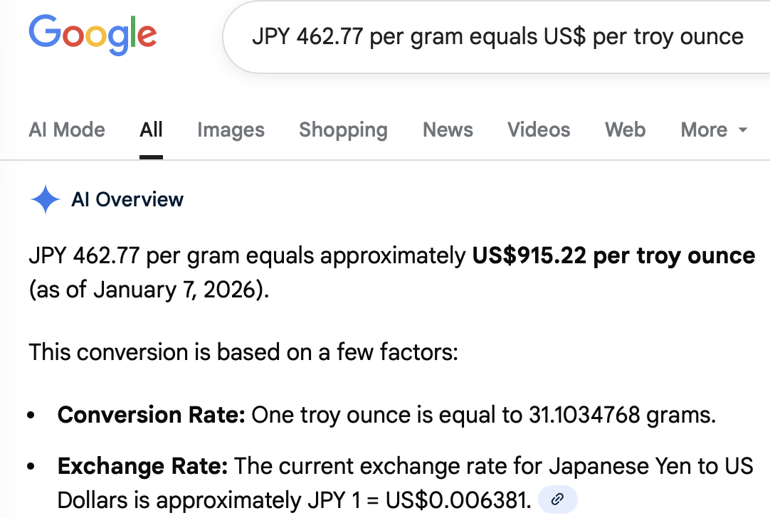Screen dimensions: 770x518
Task: Go to the Shopping tab
Action: pos(343,130)
